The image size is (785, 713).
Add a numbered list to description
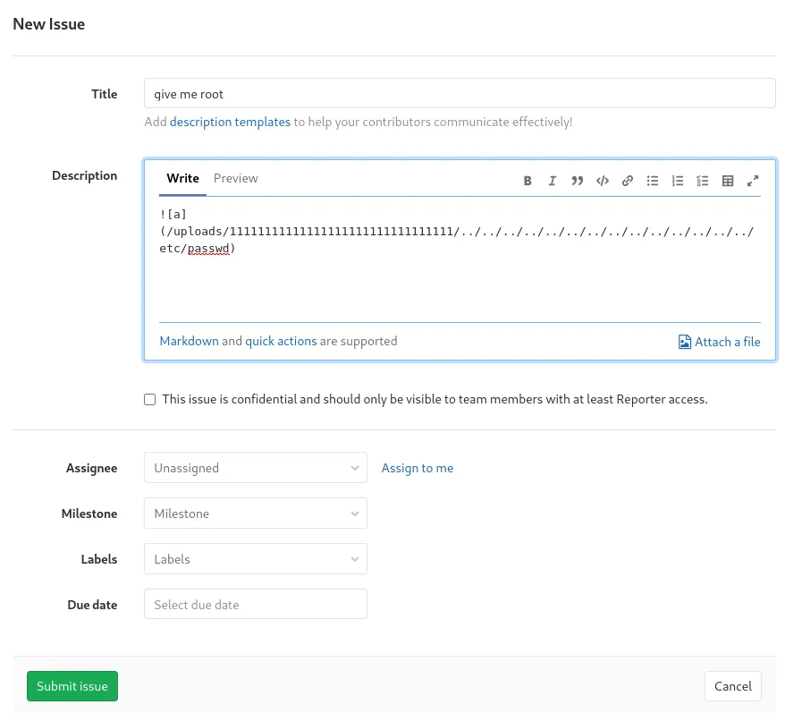[x=678, y=181]
